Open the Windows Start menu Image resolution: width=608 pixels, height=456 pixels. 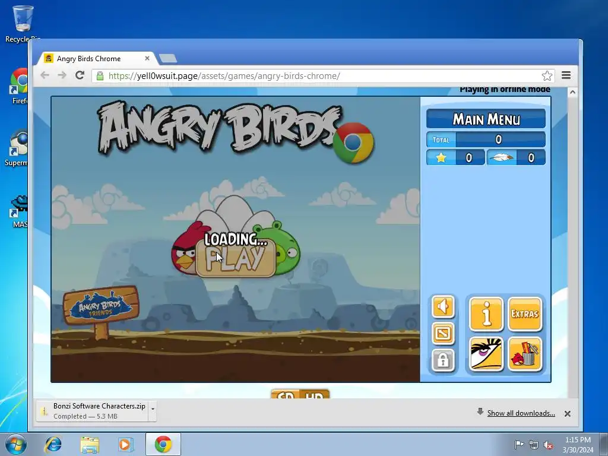pos(16,444)
